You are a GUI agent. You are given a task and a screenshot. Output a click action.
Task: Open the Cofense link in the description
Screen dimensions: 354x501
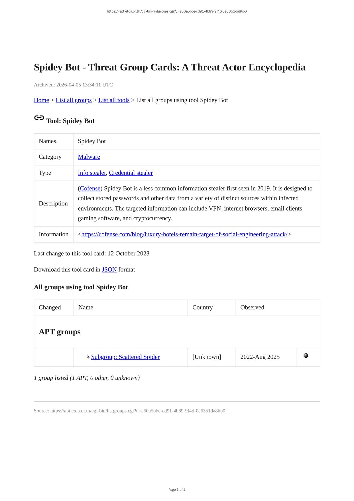coord(90,188)
